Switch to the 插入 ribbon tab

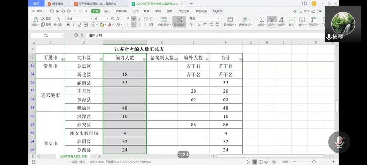pos(107,11)
